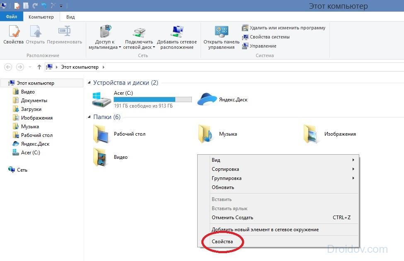The height and width of the screenshot is (261, 404).
Task: Collapse the Папки (6) group
Action: [x=89, y=117]
